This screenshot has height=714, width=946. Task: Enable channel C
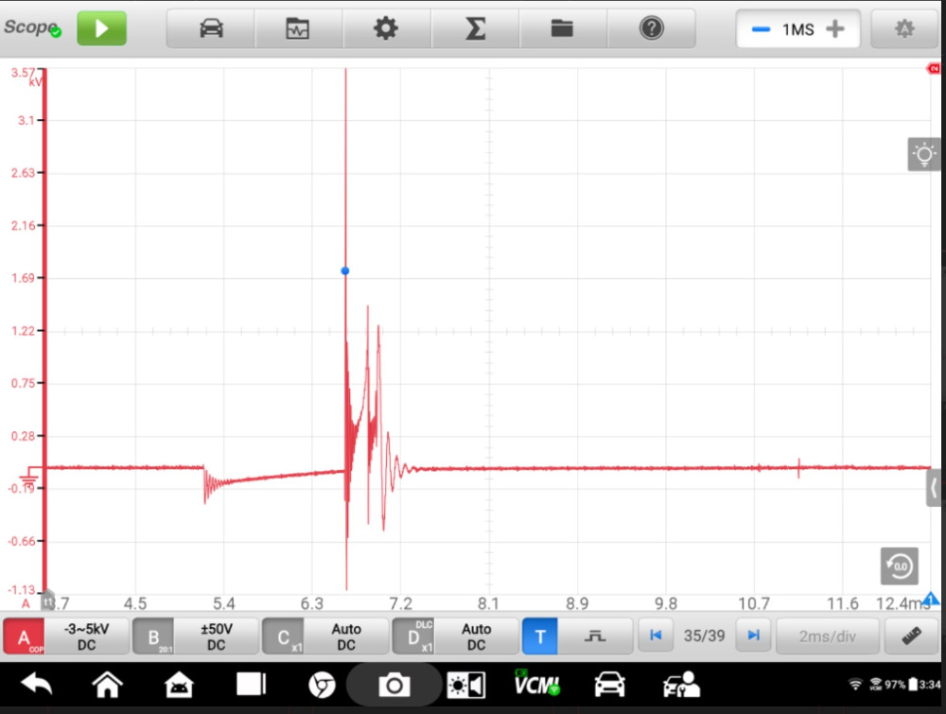click(x=283, y=636)
